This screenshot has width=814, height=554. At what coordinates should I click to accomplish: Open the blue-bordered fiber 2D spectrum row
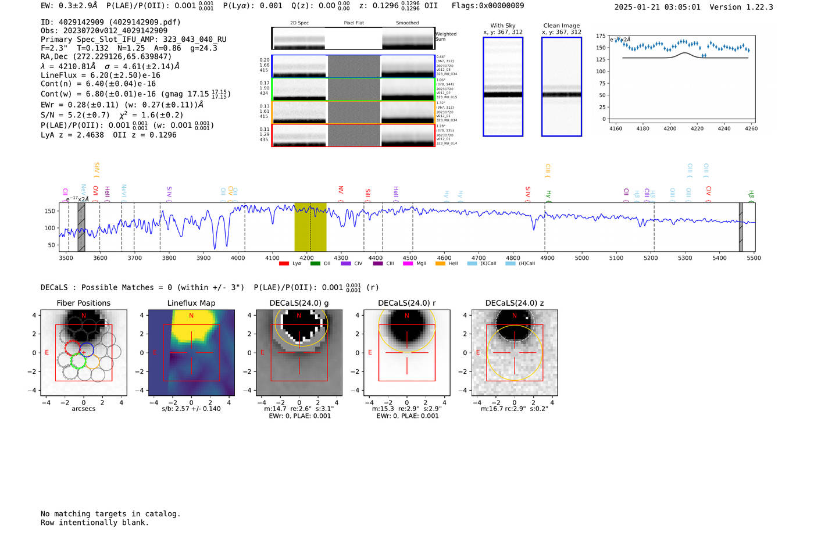click(x=354, y=66)
